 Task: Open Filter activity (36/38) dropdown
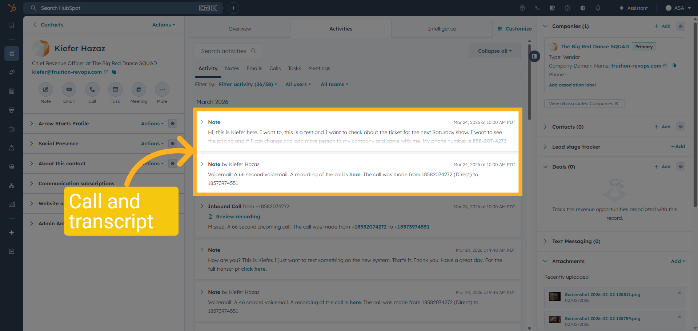[x=248, y=84]
